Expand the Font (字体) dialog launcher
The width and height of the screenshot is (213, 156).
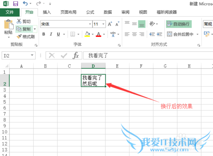coord(119,45)
